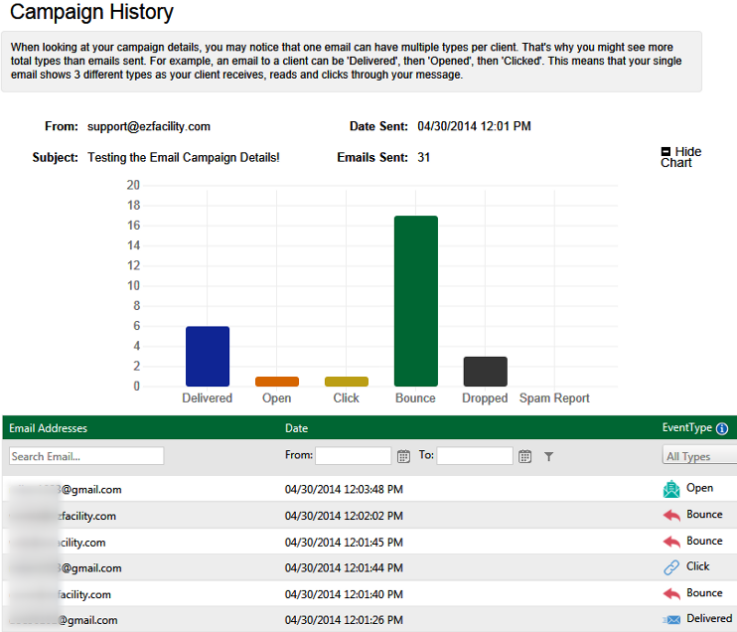Viewport: 737px width, 632px height.
Task: Open the From date calendar picker
Action: (x=403, y=456)
